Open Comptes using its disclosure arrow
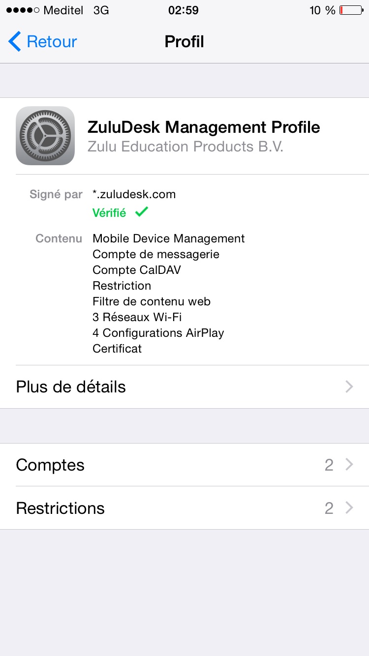369x656 pixels. (349, 464)
